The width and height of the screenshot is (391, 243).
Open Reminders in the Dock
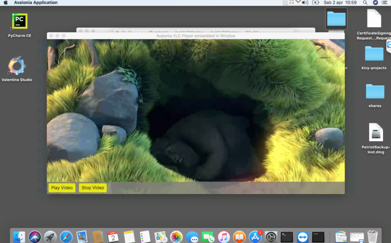[145, 236]
